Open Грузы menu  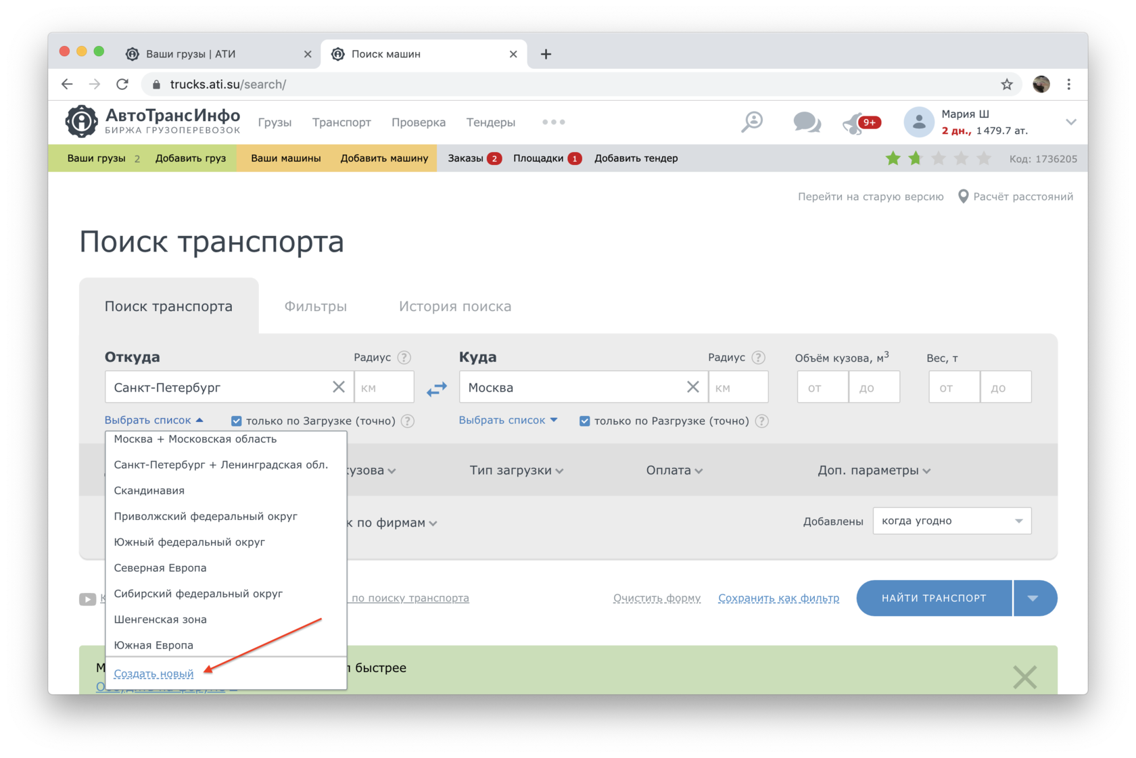point(275,122)
